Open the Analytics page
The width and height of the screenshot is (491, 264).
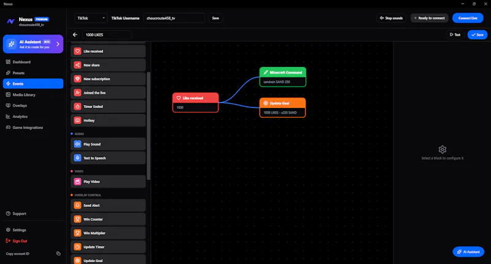[33, 117]
